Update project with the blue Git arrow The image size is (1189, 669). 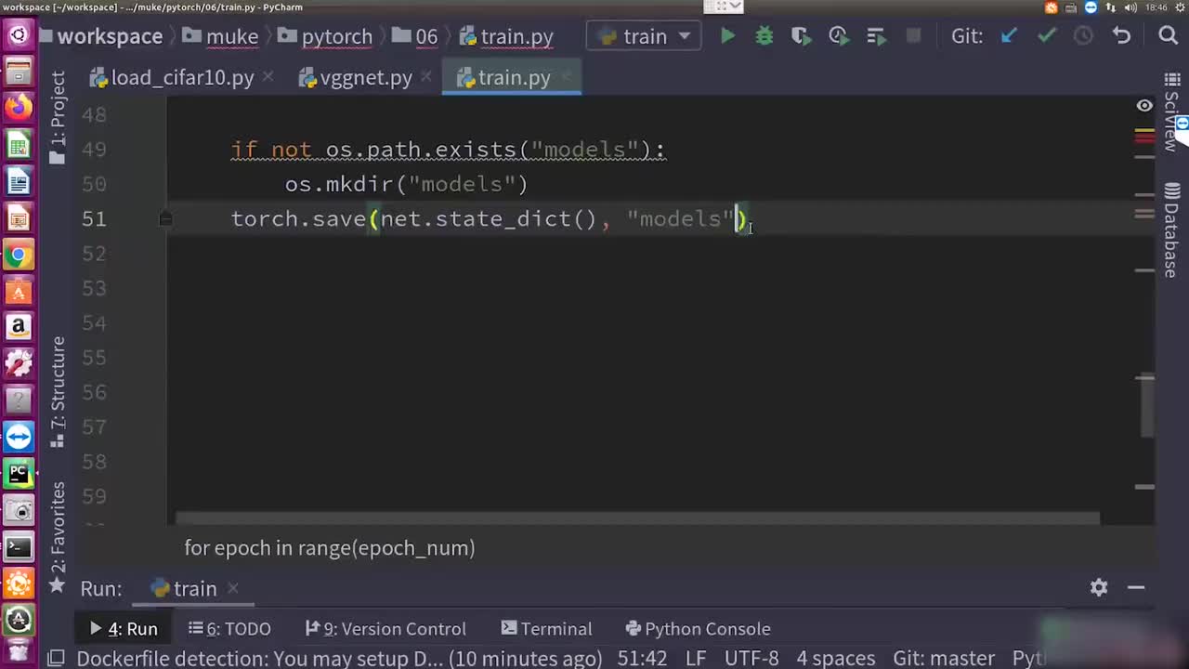click(x=1010, y=36)
